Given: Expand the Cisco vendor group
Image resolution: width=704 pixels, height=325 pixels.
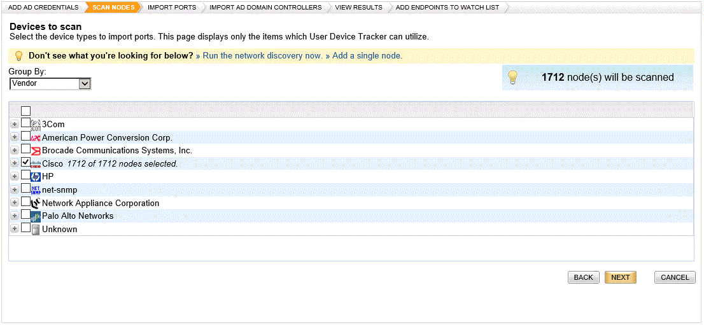Looking at the screenshot, I should tap(15, 163).
